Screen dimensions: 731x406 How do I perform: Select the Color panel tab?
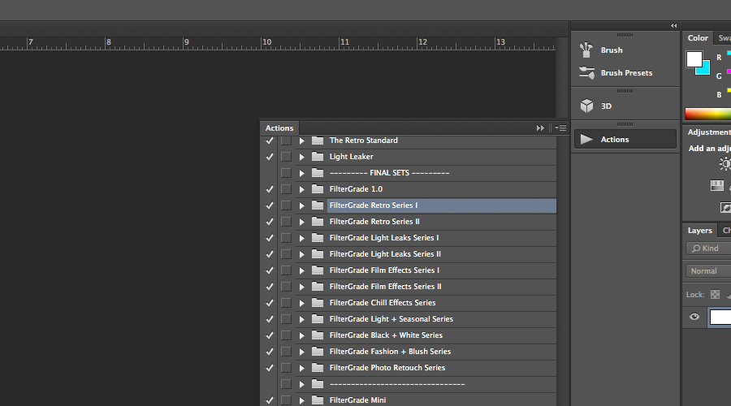coord(698,37)
